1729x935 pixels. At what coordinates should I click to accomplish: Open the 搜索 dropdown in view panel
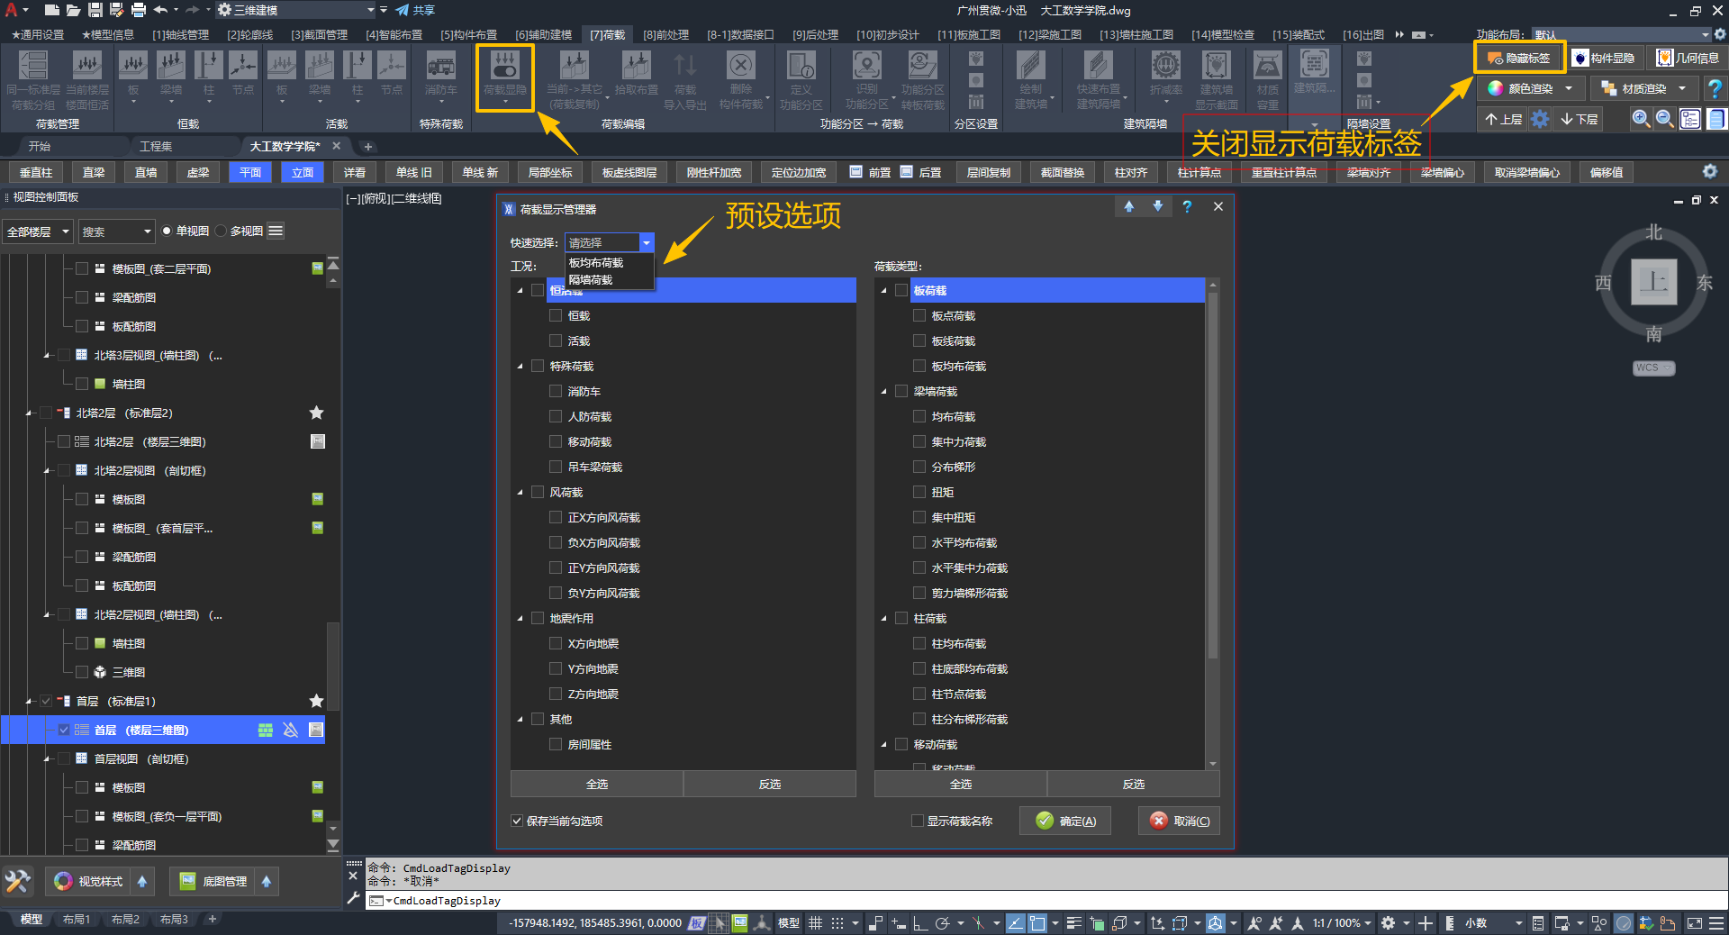117,231
